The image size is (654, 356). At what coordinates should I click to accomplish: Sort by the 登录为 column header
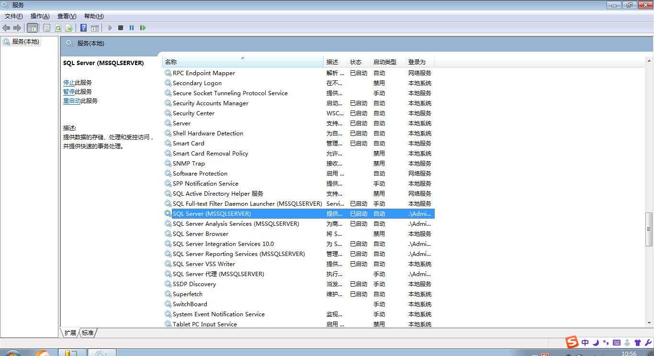click(x=420, y=62)
